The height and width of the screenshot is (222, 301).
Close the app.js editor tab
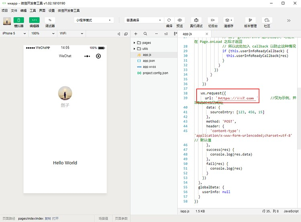(207, 34)
